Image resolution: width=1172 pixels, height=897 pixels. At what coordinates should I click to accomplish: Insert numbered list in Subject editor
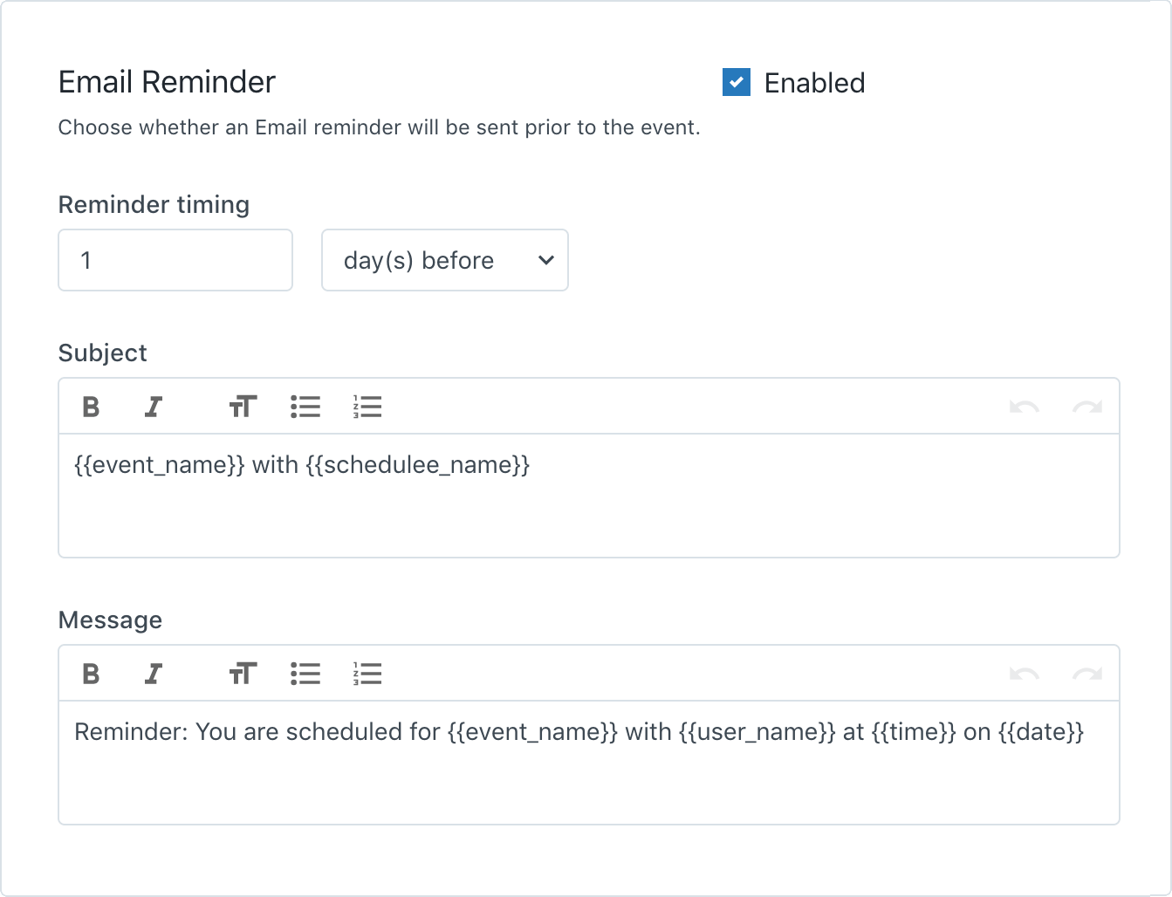point(367,407)
